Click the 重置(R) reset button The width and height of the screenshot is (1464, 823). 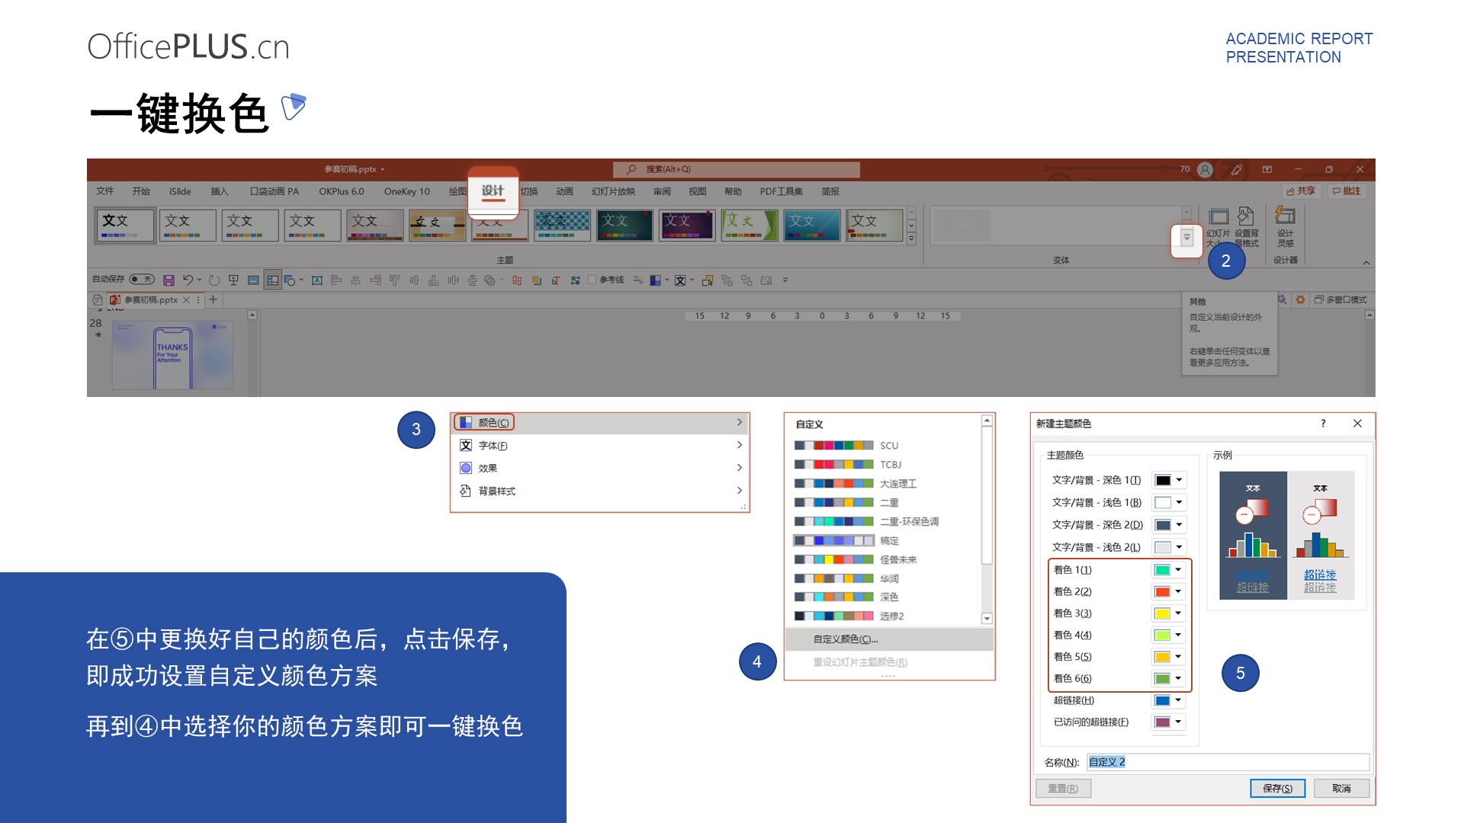coord(1063,789)
